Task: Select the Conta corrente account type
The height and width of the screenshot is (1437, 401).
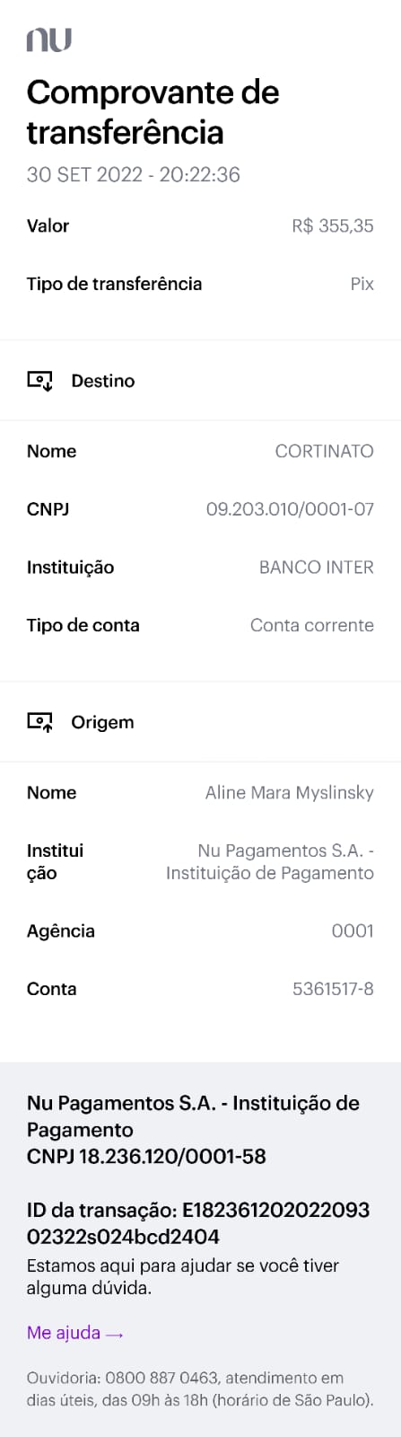Action: [312, 625]
